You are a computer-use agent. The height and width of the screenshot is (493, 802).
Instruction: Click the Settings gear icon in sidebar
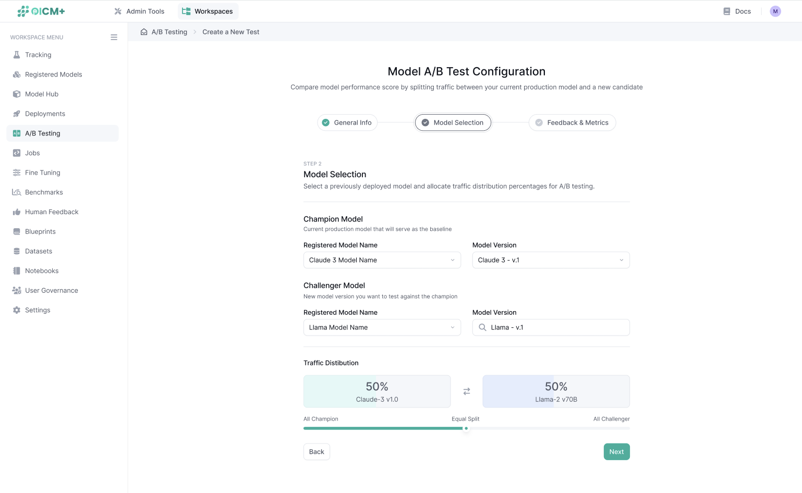point(17,310)
